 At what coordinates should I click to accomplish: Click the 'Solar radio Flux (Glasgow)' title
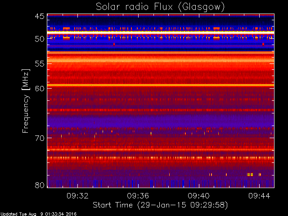pyautogui.click(x=160, y=7)
